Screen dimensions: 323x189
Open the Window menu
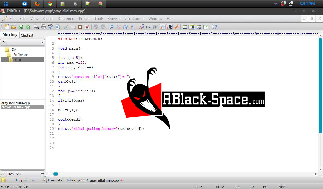tap(155, 19)
